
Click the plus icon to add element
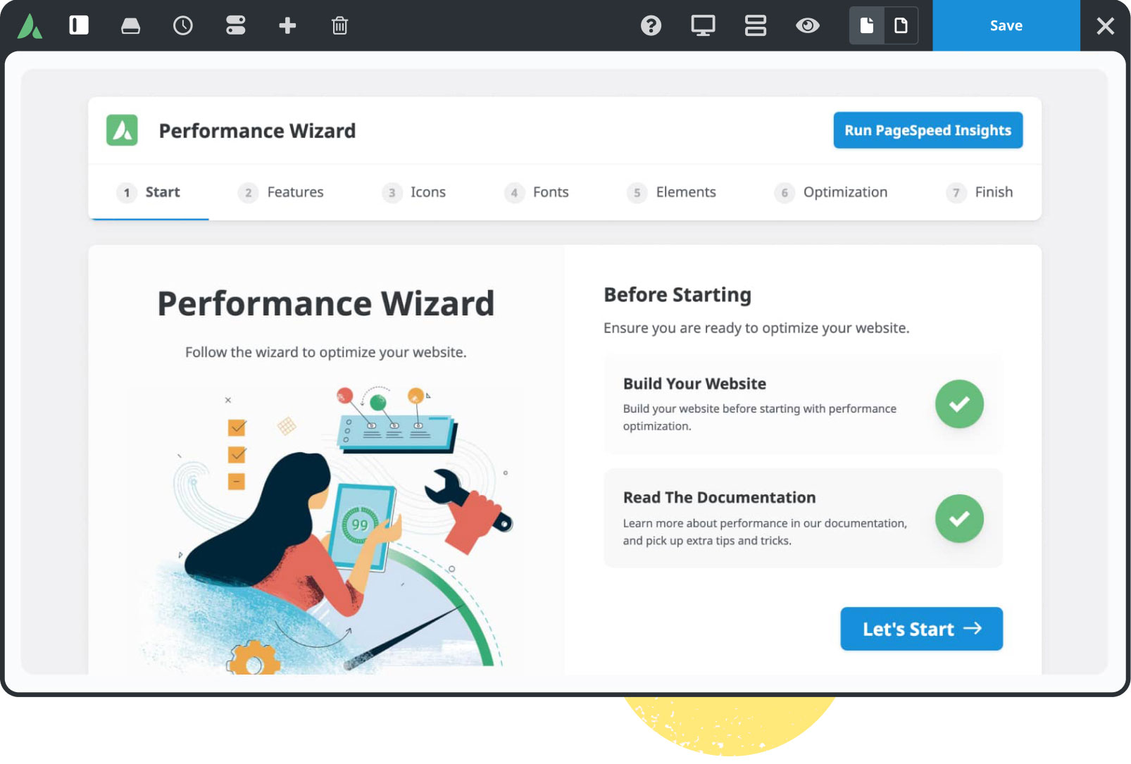click(287, 26)
